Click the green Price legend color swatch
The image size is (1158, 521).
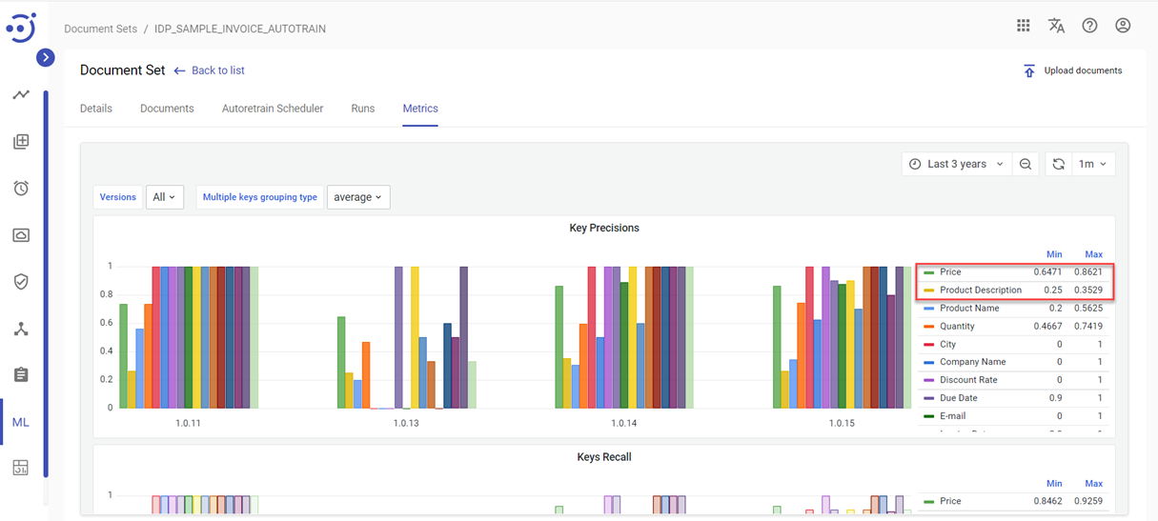point(929,272)
